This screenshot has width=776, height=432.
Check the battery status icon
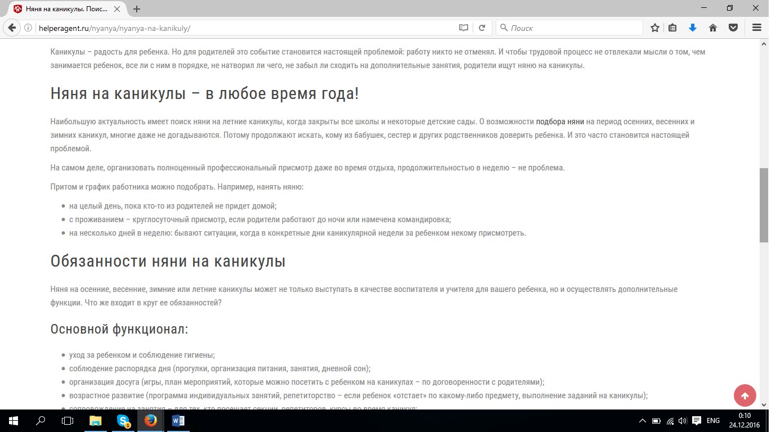click(x=656, y=420)
